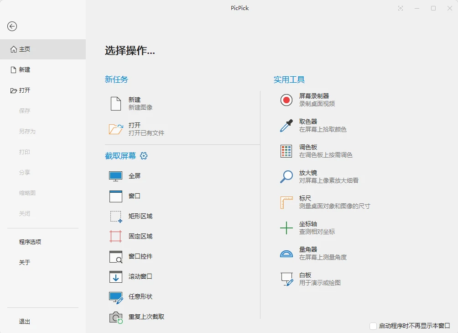Click the 打开 folder icon in sidebar
The height and width of the screenshot is (333, 458).
(13, 90)
